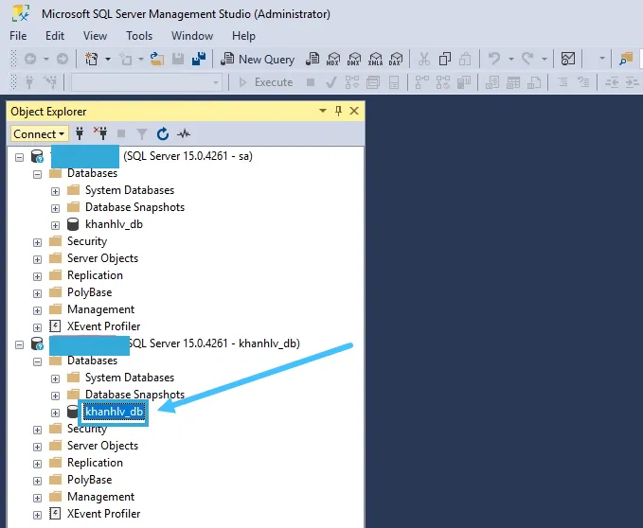643x528 pixels.
Task: Open the Edit menu
Action: 55,36
